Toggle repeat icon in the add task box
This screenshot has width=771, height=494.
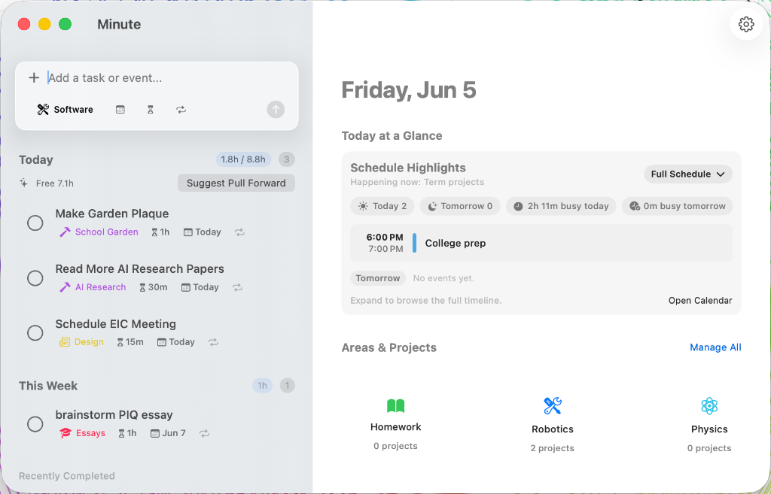coord(181,110)
